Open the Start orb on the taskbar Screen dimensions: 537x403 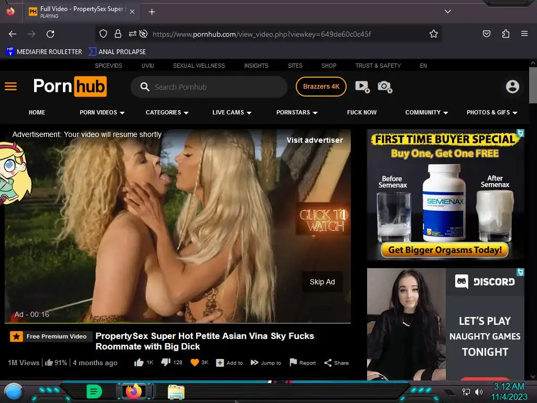click(x=13, y=391)
